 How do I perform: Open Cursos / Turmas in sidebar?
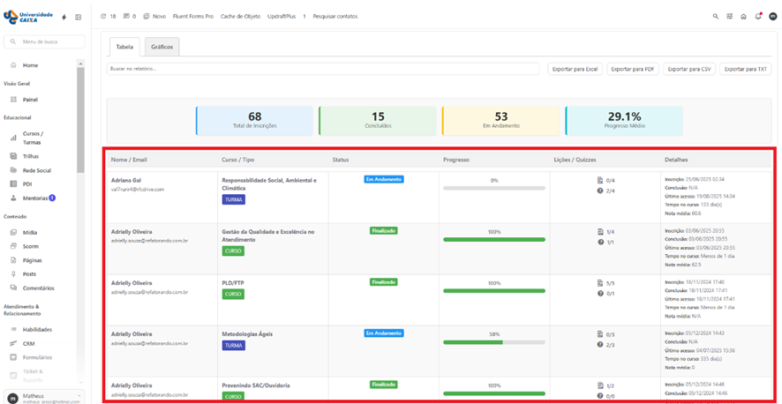pos(33,138)
